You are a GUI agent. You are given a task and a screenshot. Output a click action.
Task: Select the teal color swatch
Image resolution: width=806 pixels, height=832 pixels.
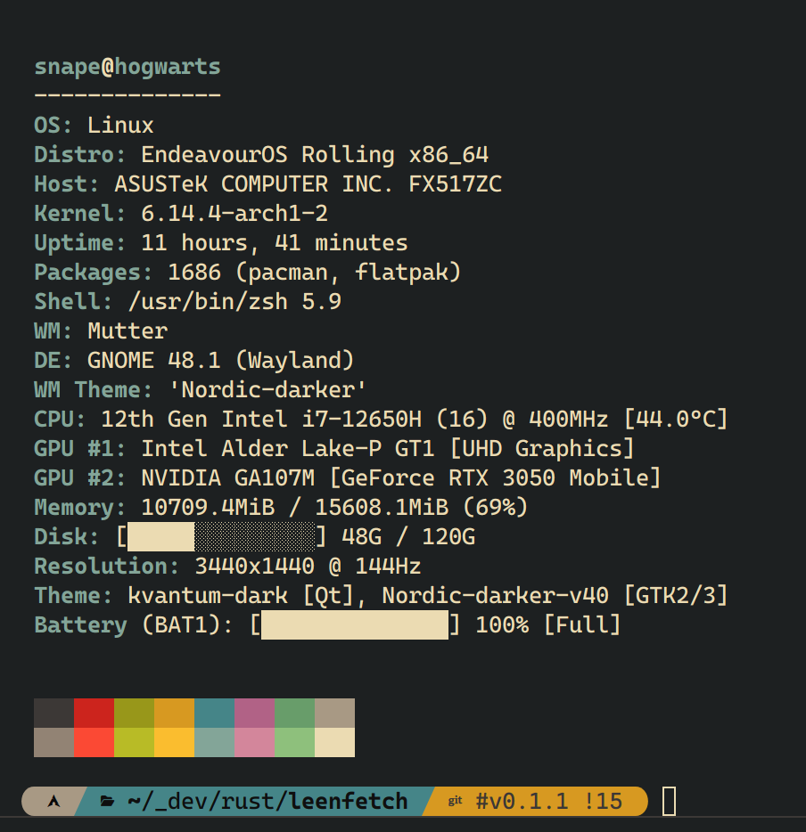[x=215, y=714]
